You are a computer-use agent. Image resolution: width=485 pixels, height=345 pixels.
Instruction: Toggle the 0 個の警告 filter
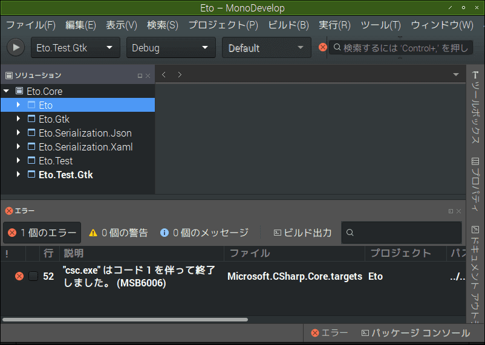118,233
